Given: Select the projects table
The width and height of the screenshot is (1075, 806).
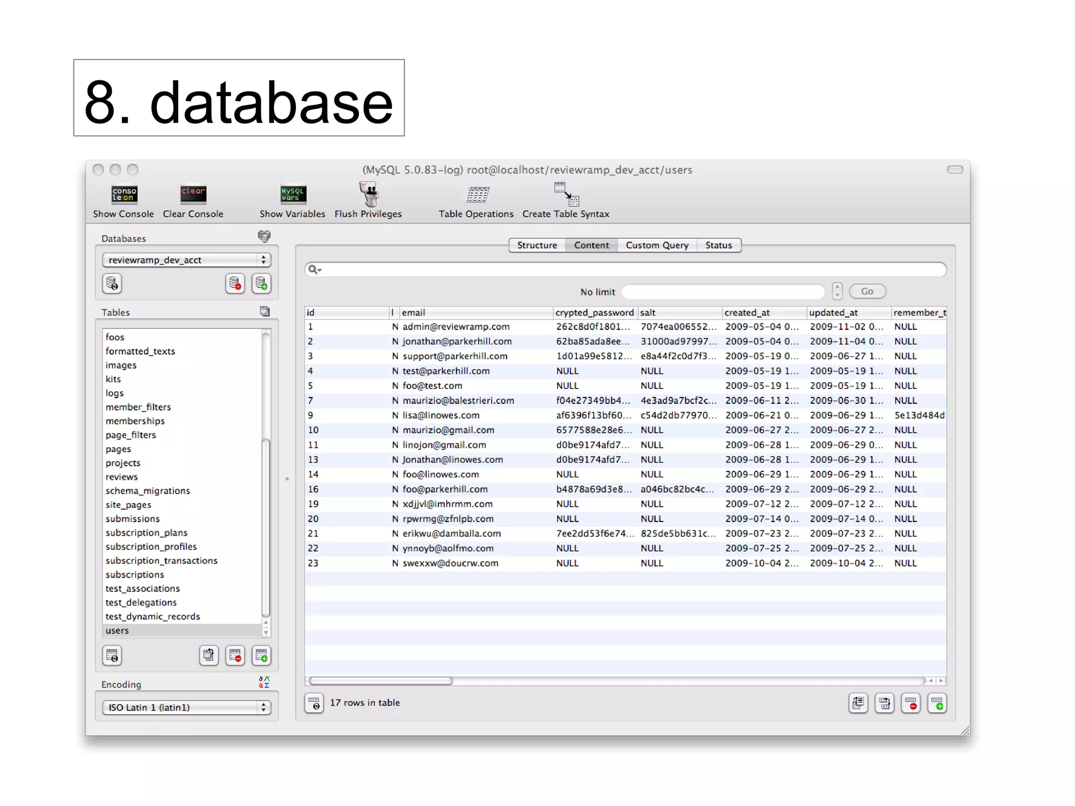Looking at the screenshot, I should [x=182, y=463].
